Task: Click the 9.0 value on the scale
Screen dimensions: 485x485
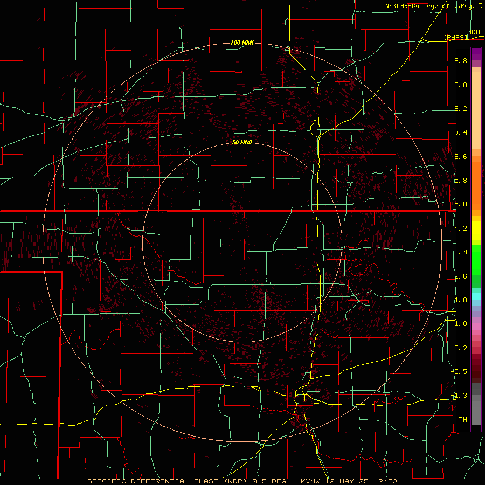Action: (x=461, y=85)
